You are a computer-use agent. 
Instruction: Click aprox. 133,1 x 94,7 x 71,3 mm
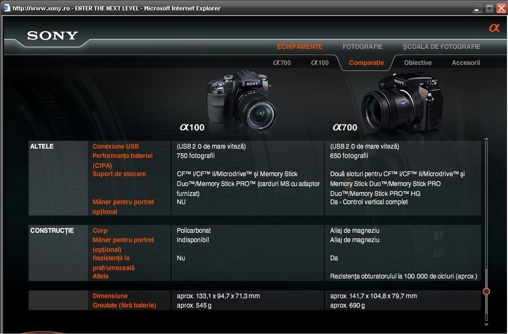[x=218, y=296]
